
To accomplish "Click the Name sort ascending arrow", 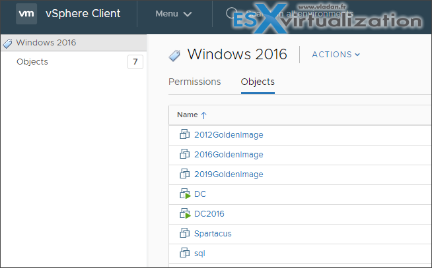I will [x=203, y=115].
